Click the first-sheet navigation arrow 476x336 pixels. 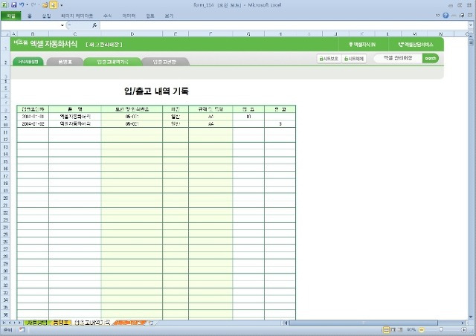[4, 323]
